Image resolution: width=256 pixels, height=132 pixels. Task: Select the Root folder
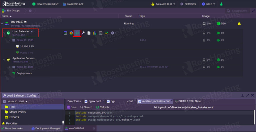tap(32, 107)
